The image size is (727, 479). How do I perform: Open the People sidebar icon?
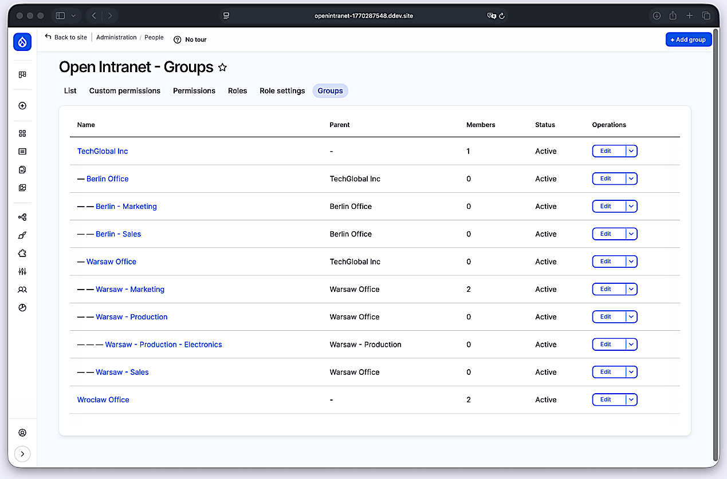tap(22, 290)
